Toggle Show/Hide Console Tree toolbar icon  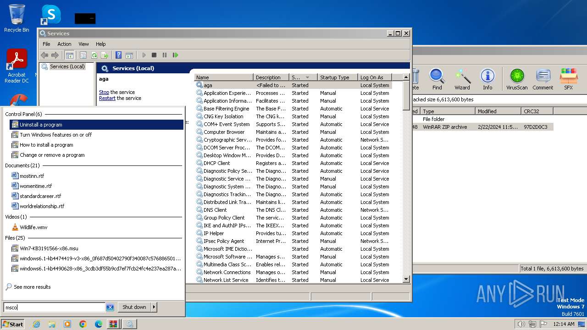click(x=69, y=55)
